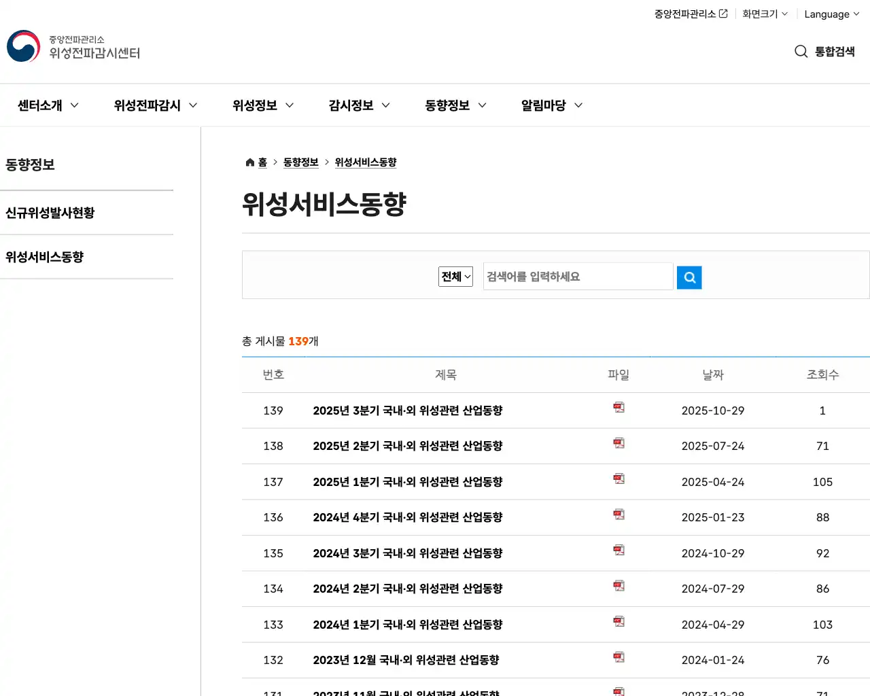The height and width of the screenshot is (696, 870).
Task: Download the PDF for 2025년 3분기 산업동향
Action: tap(619, 407)
